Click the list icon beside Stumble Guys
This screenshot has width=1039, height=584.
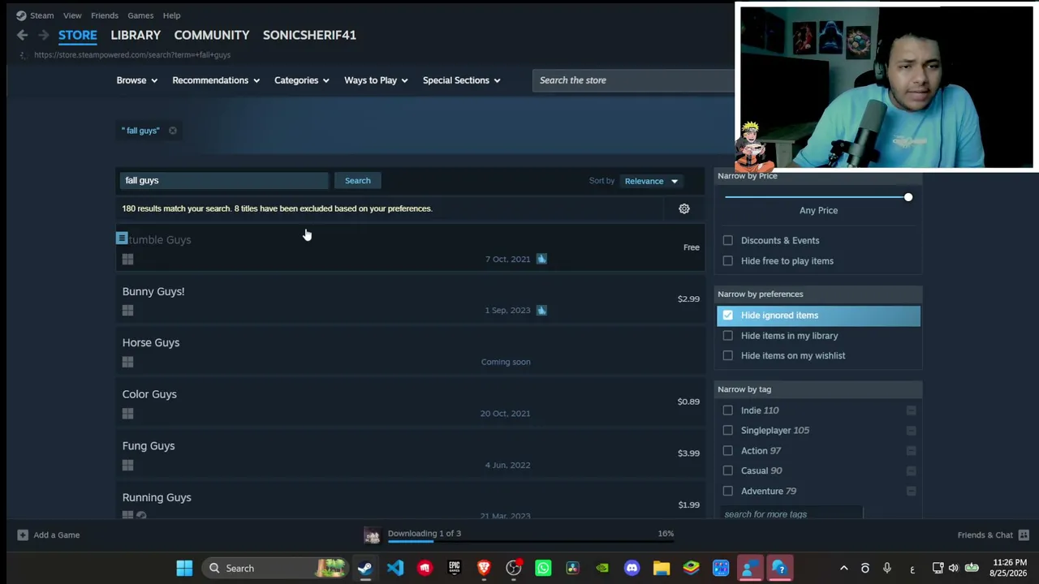tap(122, 238)
